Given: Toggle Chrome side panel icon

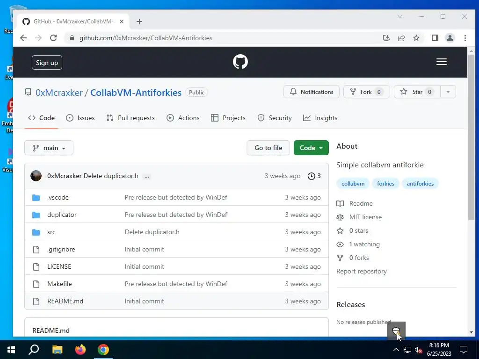Looking at the screenshot, I should pyautogui.click(x=435, y=38).
